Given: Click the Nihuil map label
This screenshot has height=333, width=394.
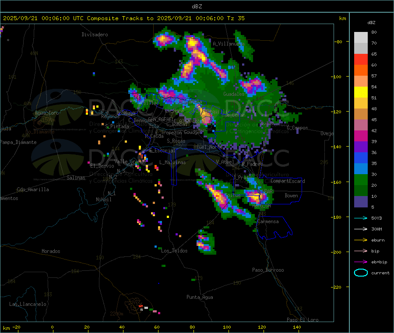Looking at the screenshot, I should (103, 200).
